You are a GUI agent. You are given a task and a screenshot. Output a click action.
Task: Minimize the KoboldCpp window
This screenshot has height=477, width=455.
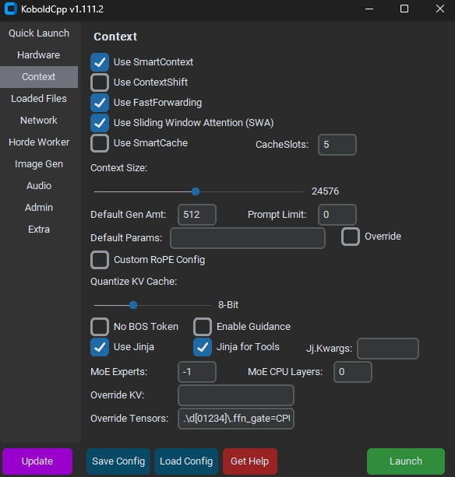click(x=369, y=9)
